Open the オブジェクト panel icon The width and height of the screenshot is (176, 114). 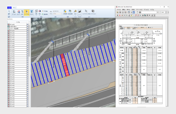coord(14,13)
